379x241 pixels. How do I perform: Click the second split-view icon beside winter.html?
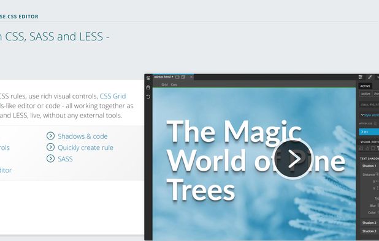[x=183, y=77]
